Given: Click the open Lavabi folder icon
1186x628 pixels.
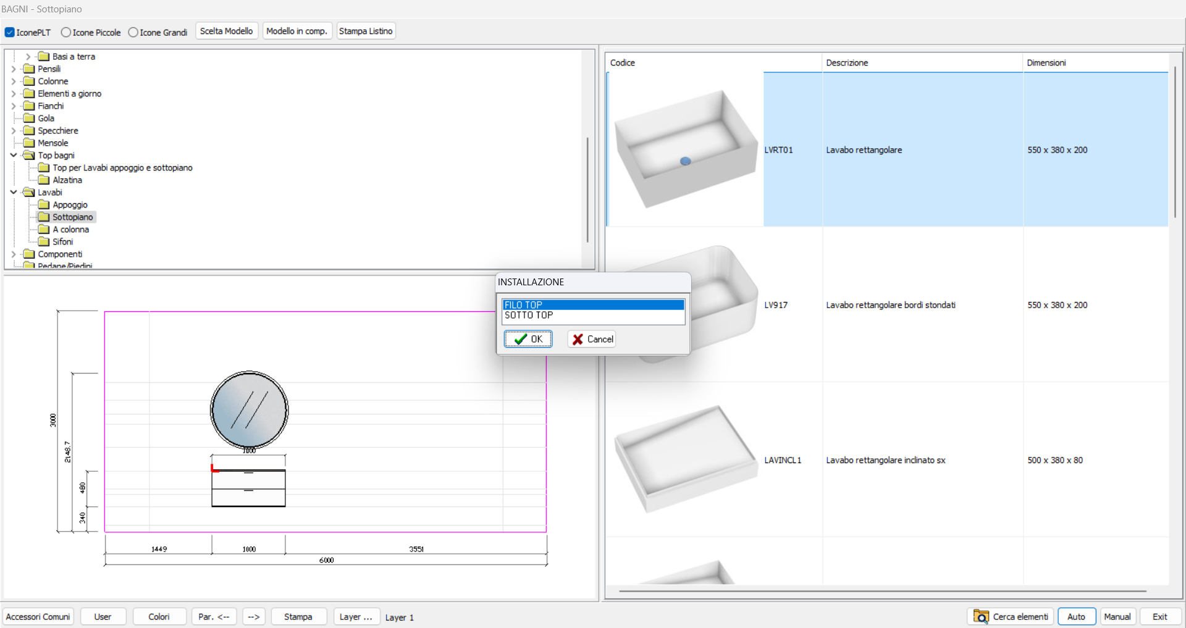Looking at the screenshot, I should click(x=29, y=192).
